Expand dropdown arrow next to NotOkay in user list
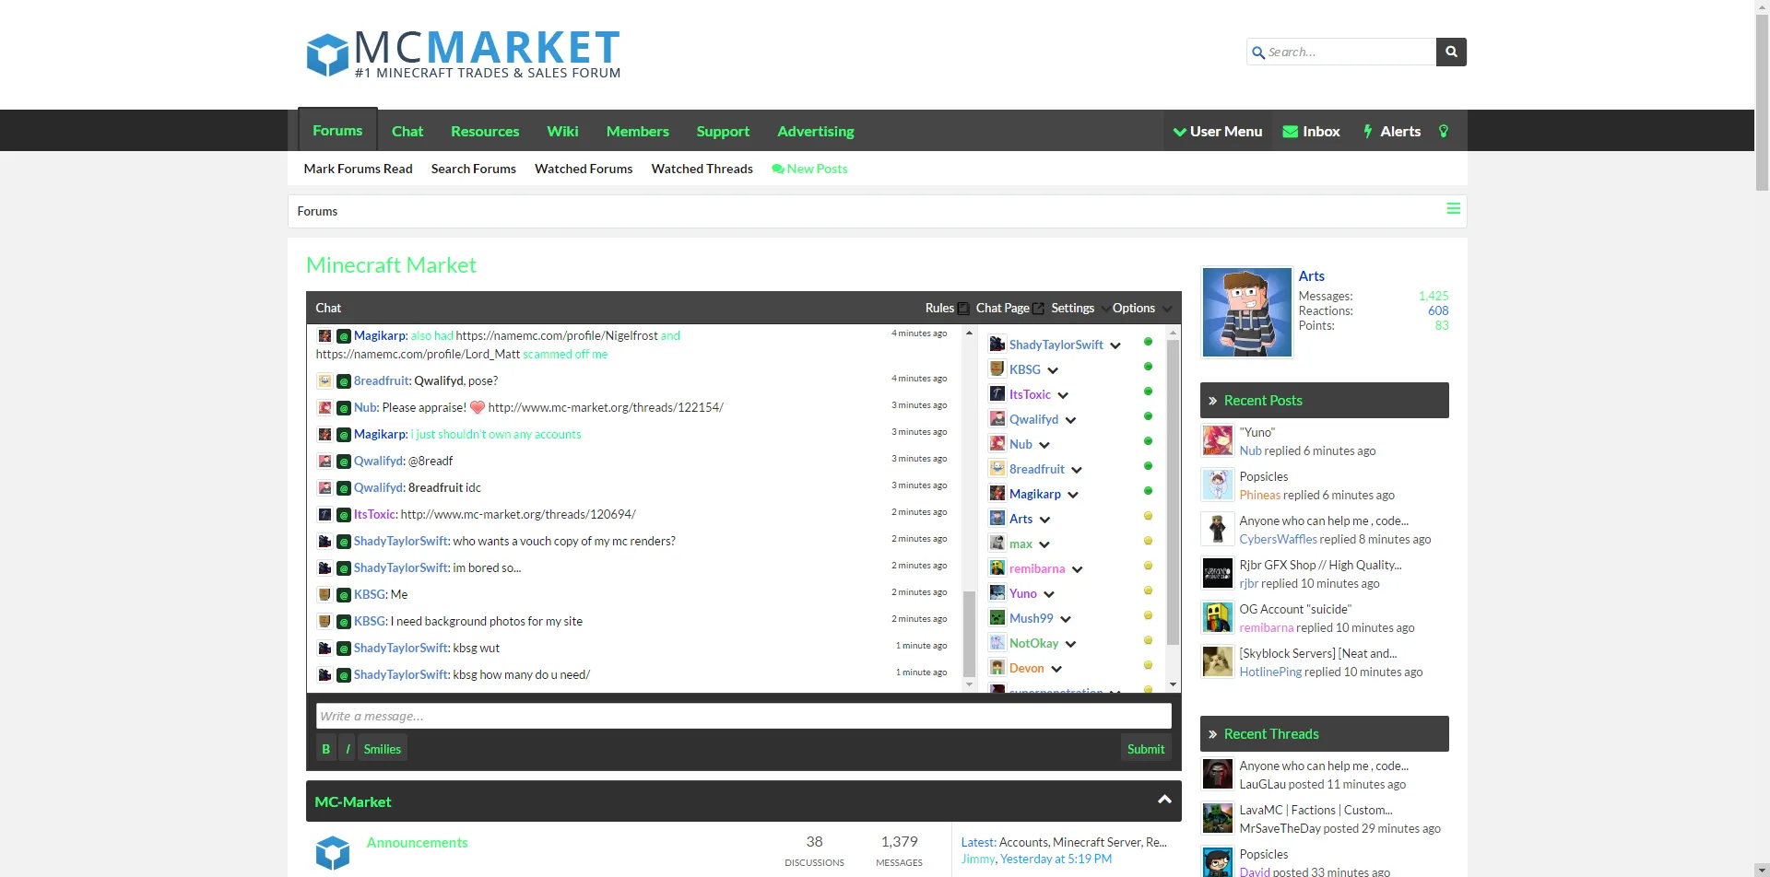 (x=1070, y=644)
